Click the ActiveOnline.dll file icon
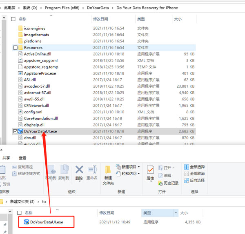 click(20, 54)
